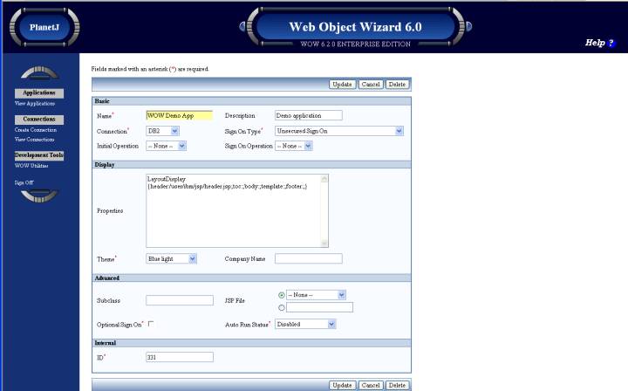Open the Theme Blue light dropdown
This screenshot has height=391, width=628.
pos(172,259)
